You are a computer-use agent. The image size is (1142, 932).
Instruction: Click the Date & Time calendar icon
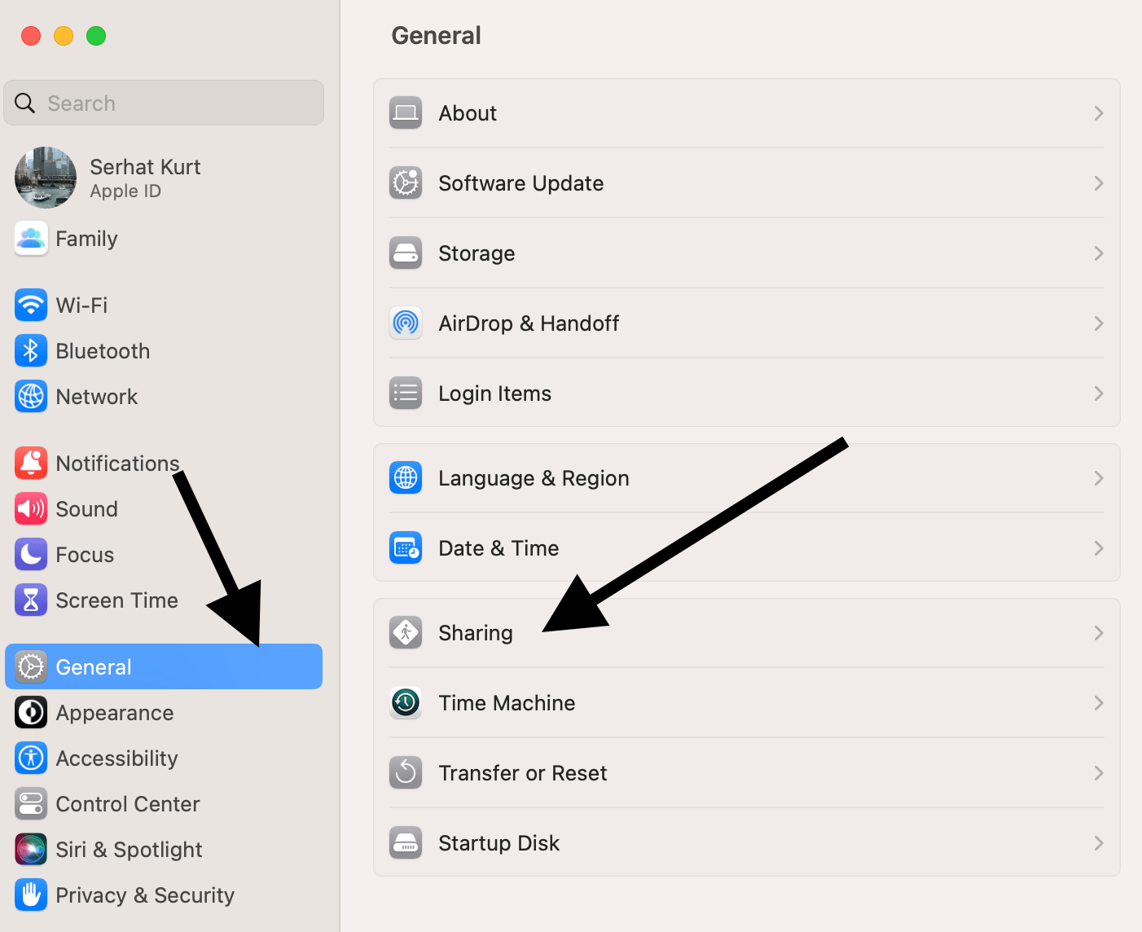tap(406, 548)
